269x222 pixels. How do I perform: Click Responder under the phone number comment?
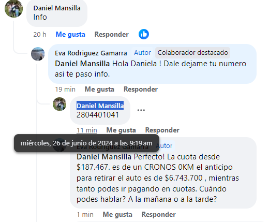click(x=162, y=130)
